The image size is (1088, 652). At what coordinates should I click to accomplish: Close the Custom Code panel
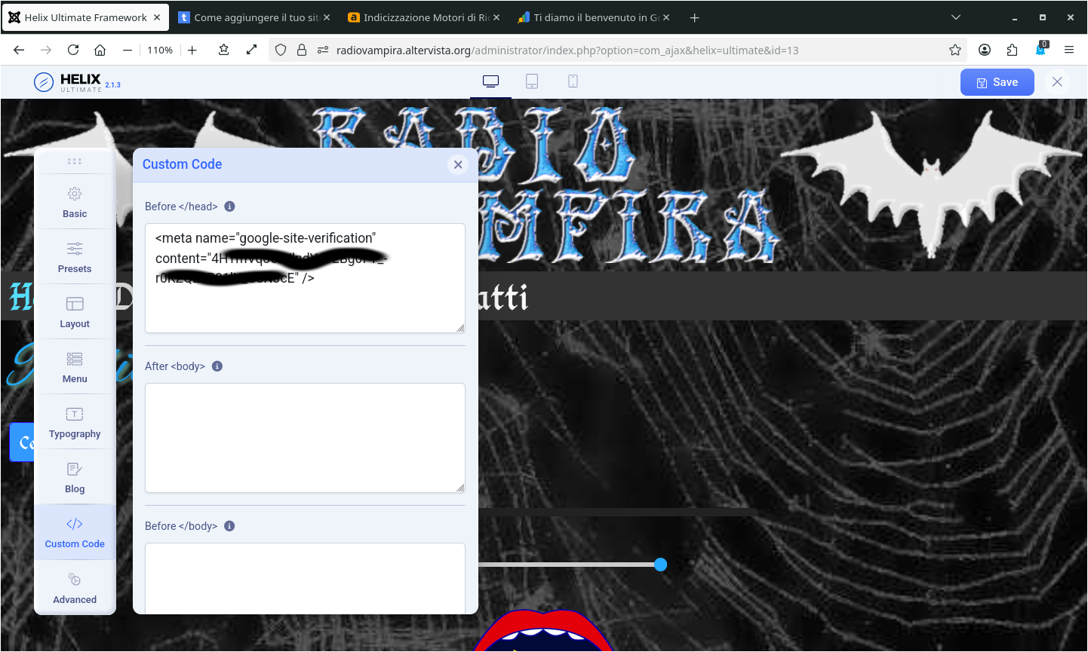[458, 164]
